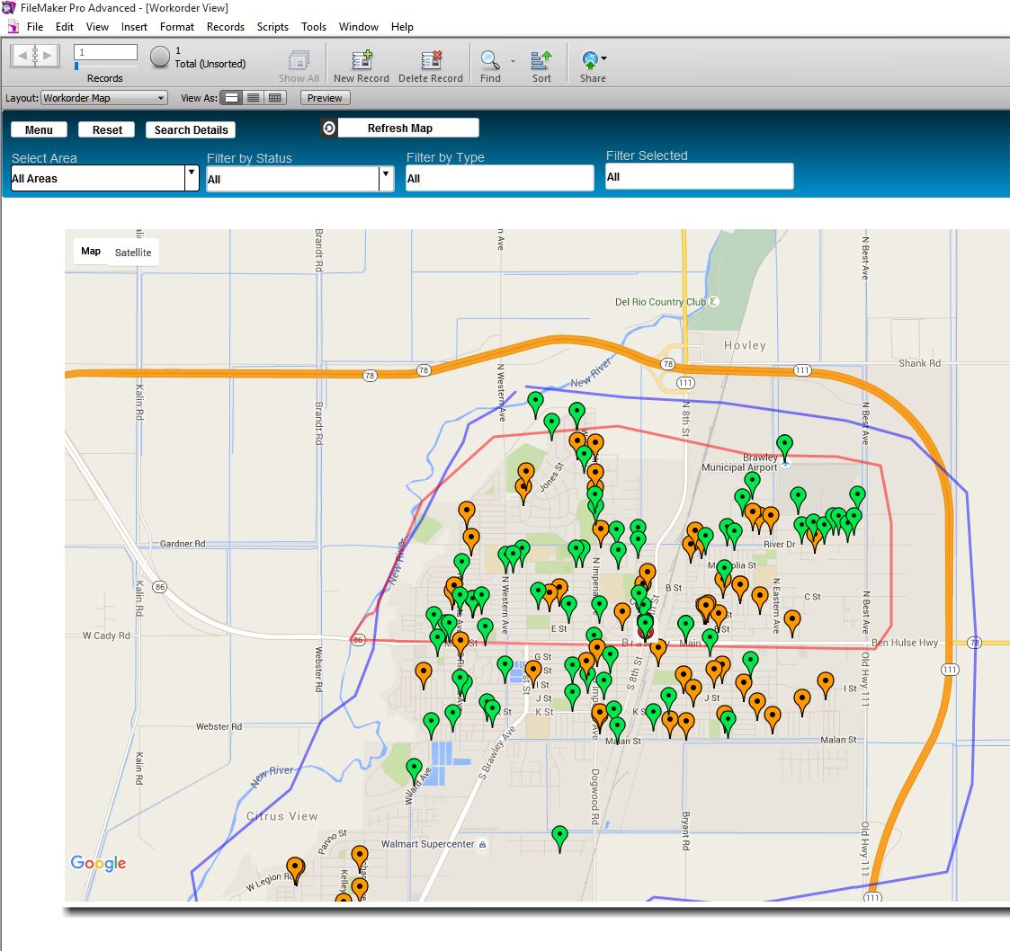Click the found set pie circle icon
Viewport: 1010px width, 951px height.
160,57
